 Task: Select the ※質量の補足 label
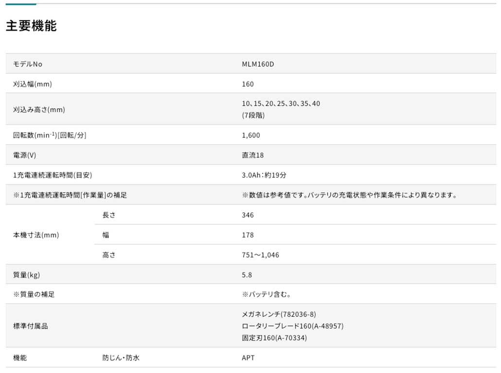[x=34, y=294]
